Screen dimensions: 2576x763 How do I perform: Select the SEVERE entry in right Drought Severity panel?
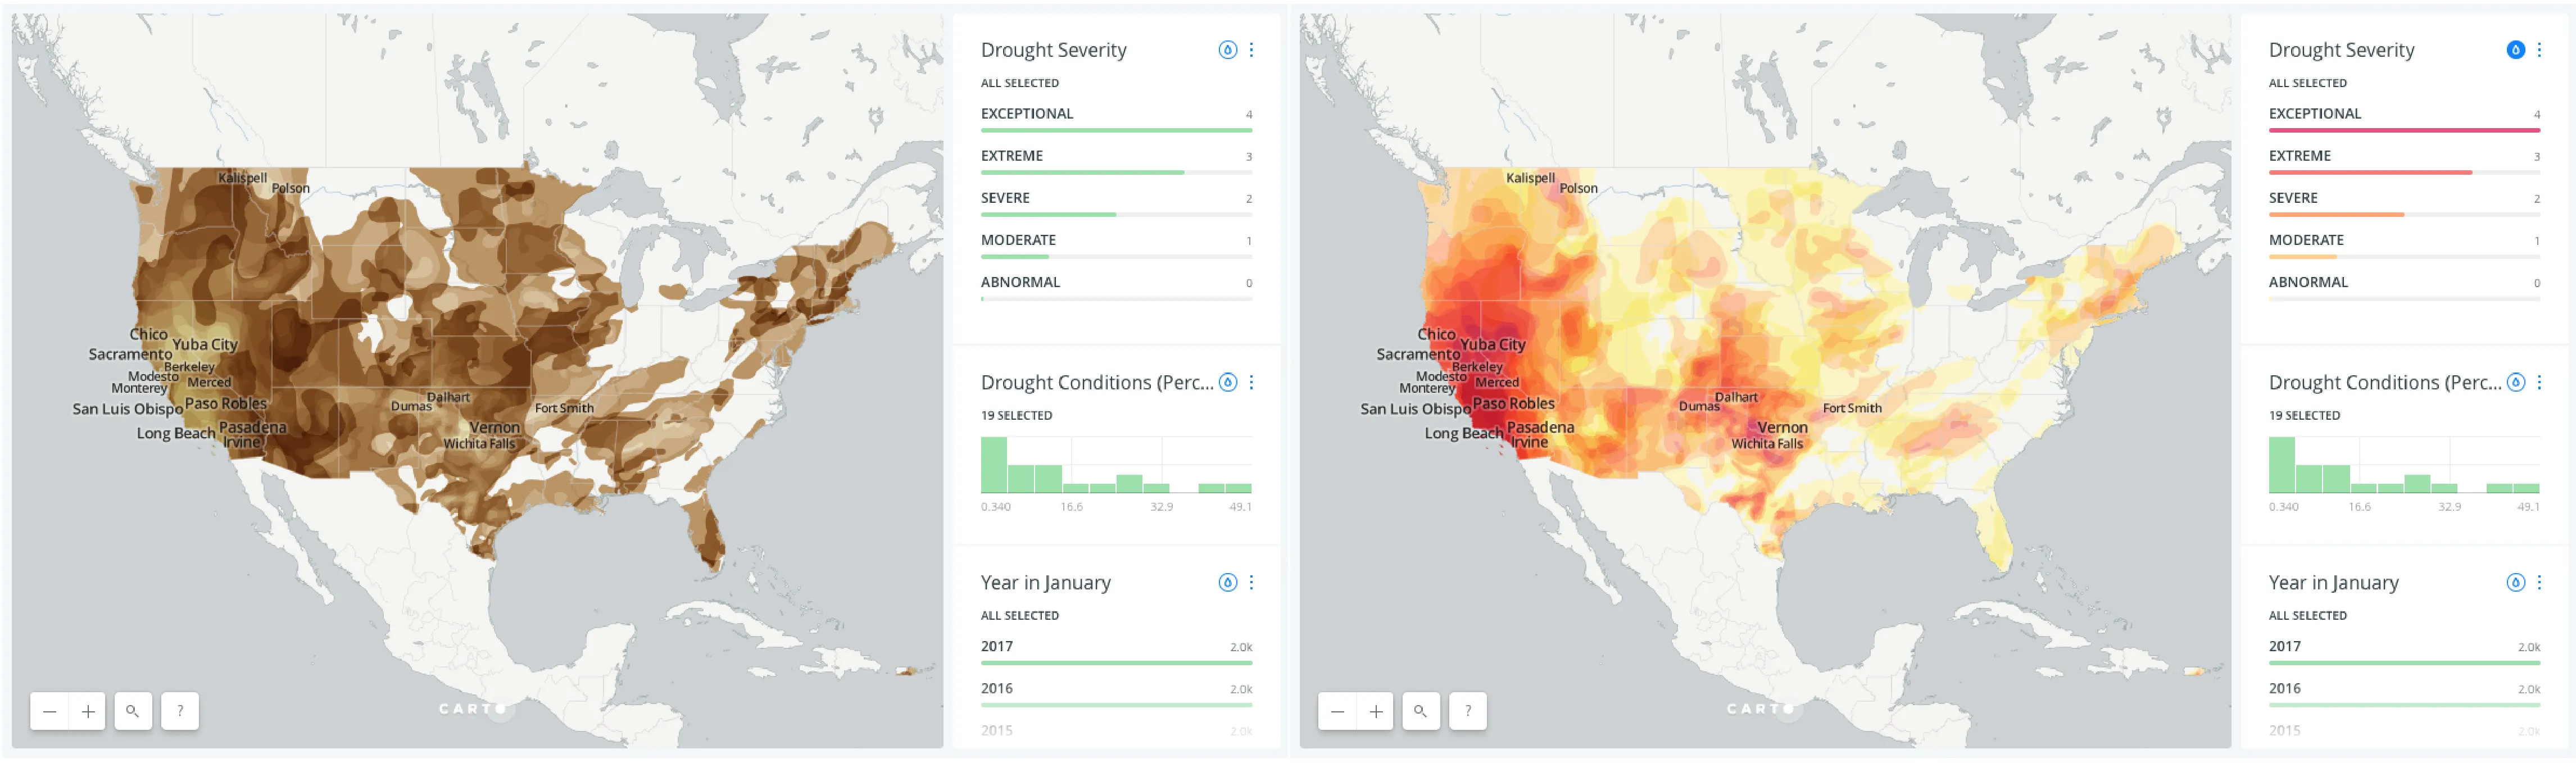coord(2294,197)
